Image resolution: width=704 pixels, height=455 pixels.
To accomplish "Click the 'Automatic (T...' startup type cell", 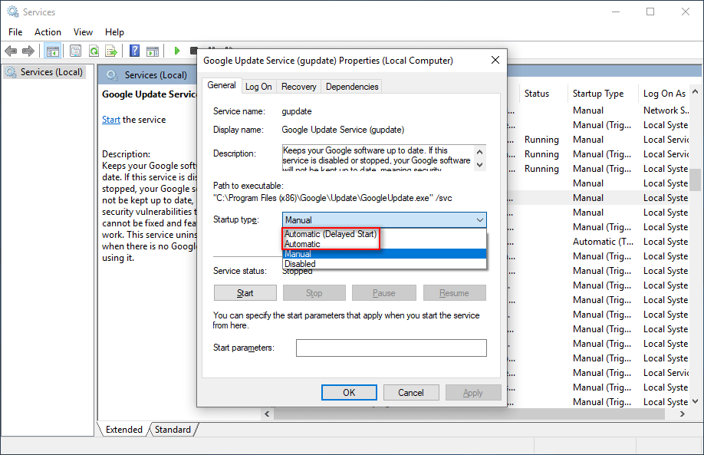I will coord(603,242).
